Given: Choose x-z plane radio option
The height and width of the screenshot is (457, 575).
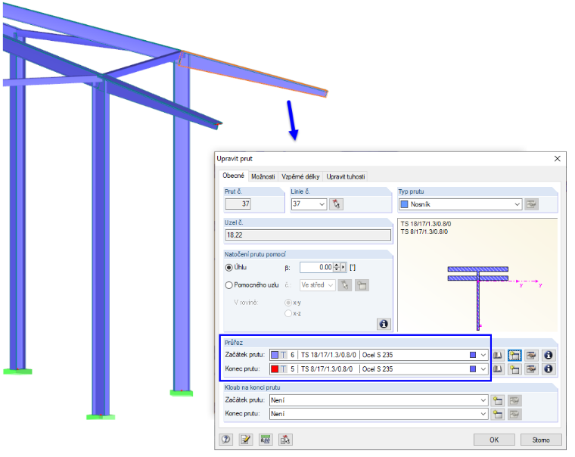Looking at the screenshot, I should pos(288,313).
